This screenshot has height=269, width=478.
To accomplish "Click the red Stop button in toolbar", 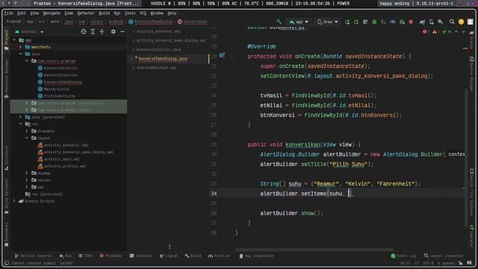I will (411, 22).
